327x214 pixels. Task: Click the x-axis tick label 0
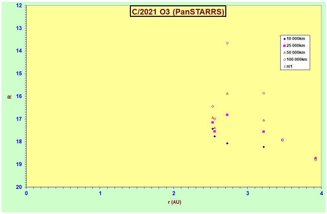tap(26, 194)
